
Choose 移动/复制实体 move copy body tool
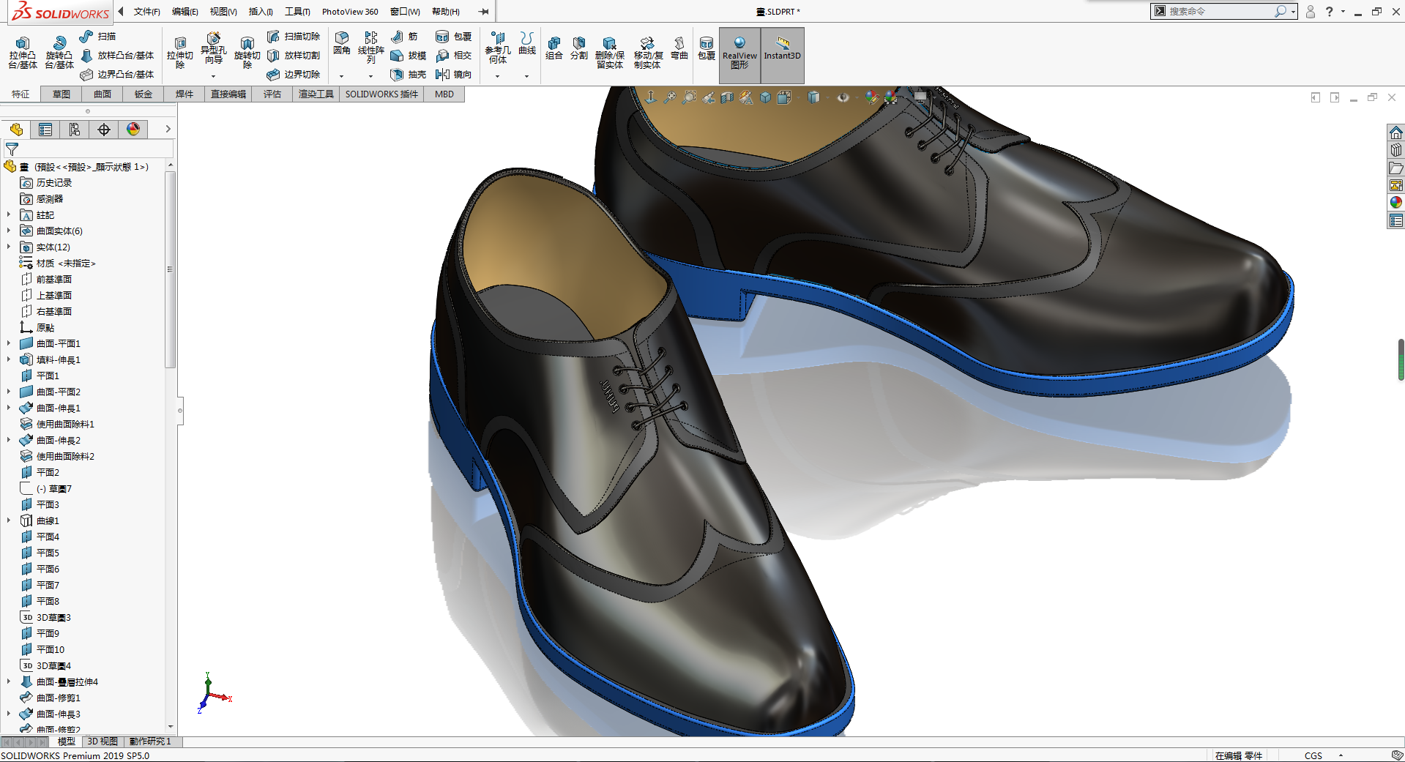[x=648, y=53]
